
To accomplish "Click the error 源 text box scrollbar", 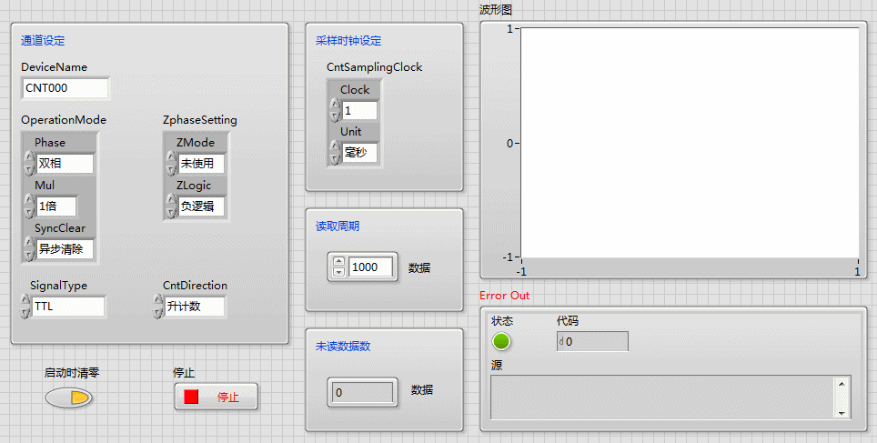I will (842, 398).
